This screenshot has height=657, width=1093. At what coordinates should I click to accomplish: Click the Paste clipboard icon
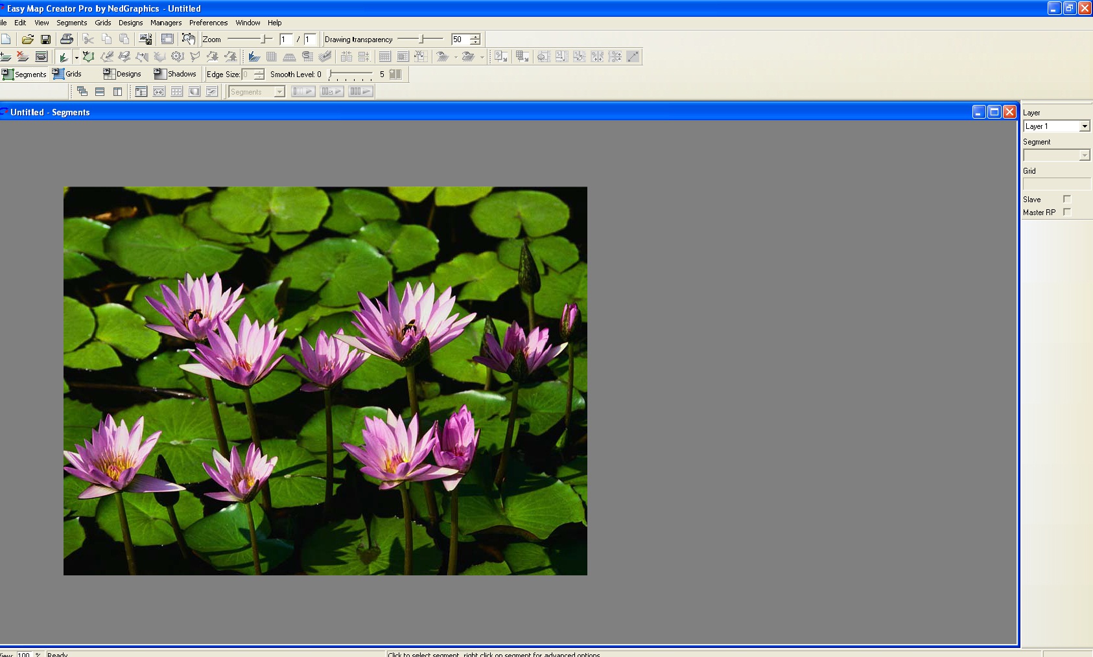pos(124,39)
